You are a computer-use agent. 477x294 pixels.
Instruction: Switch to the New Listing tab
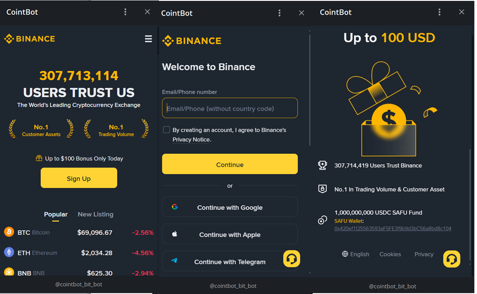[95, 214]
